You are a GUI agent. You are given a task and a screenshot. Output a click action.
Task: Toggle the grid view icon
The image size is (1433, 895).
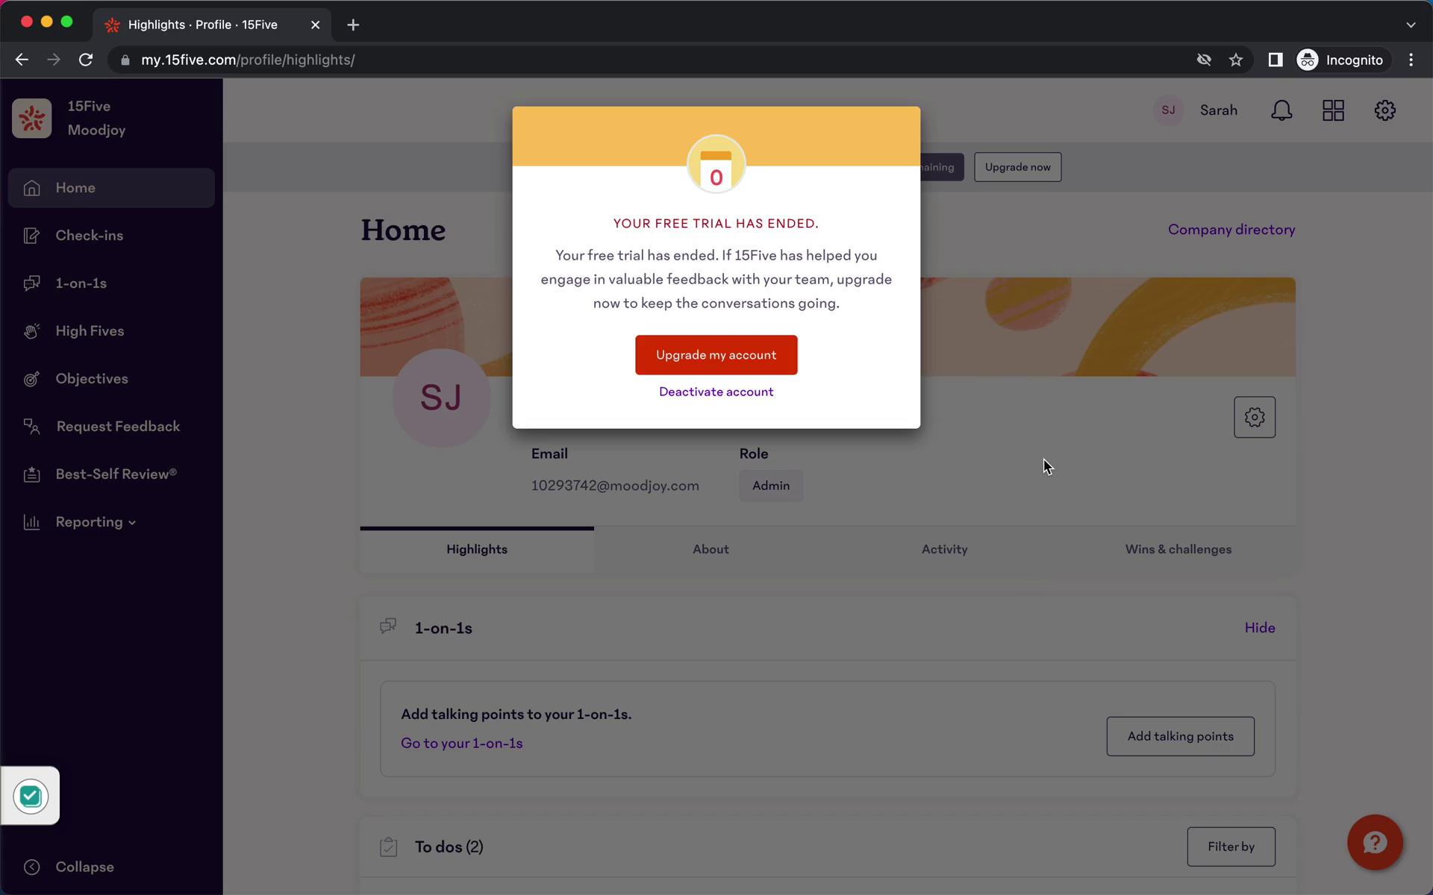pyautogui.click(x=1332, y=110)
